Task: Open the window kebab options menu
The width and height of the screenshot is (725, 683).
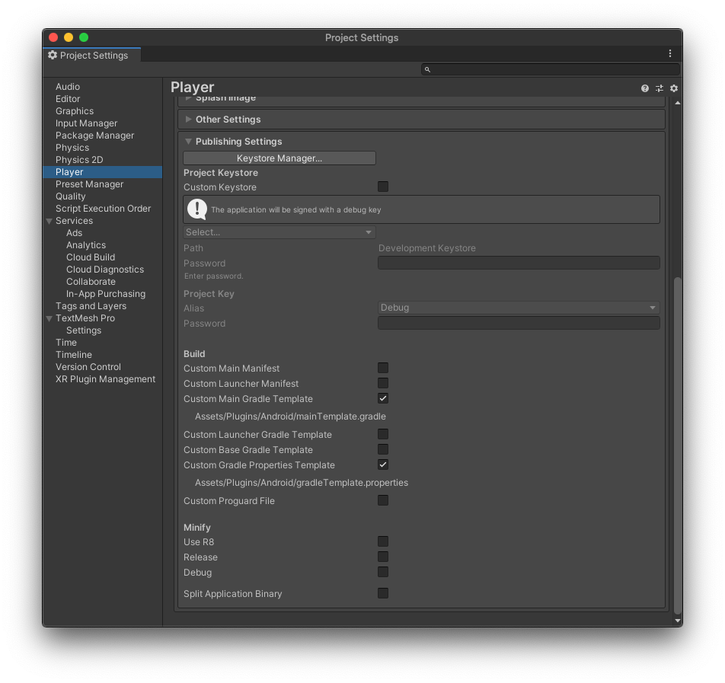Action: tap(670, 53)
